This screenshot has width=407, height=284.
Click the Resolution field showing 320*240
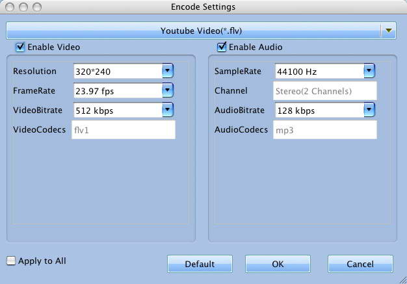coord(117,71)
